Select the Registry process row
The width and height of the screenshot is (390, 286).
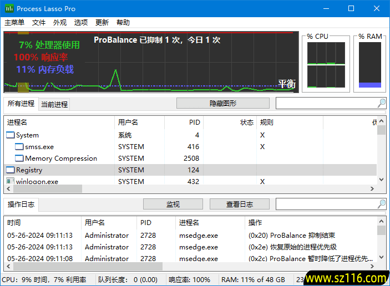coord(190,170)
